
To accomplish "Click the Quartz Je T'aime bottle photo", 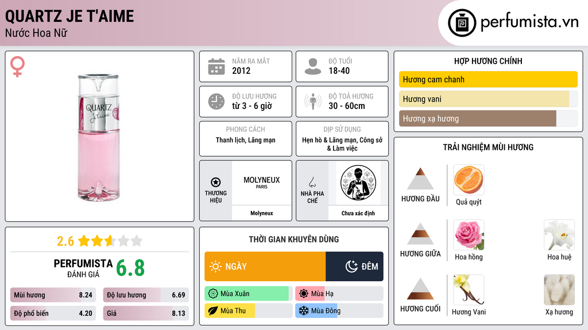I will pos(99,137).
